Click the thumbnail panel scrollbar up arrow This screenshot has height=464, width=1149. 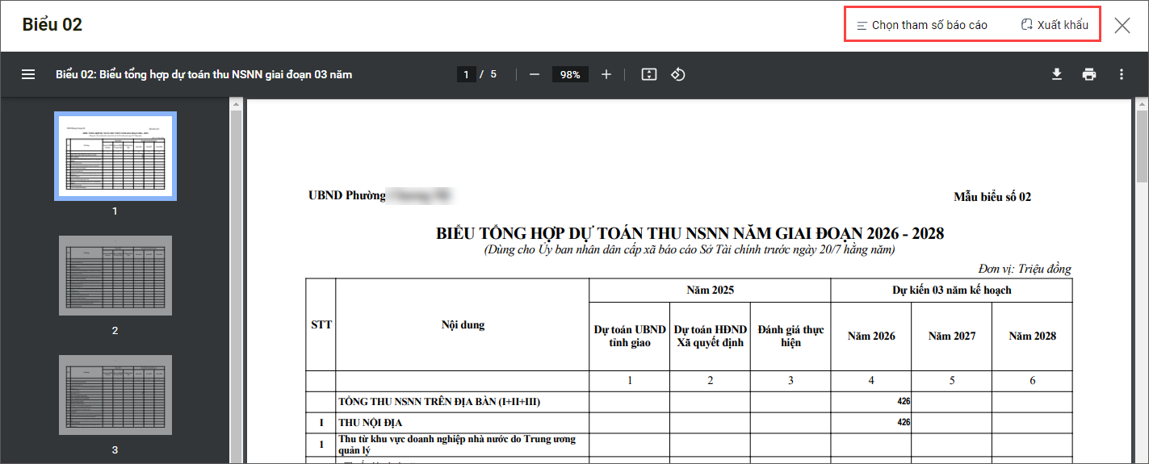236,104
